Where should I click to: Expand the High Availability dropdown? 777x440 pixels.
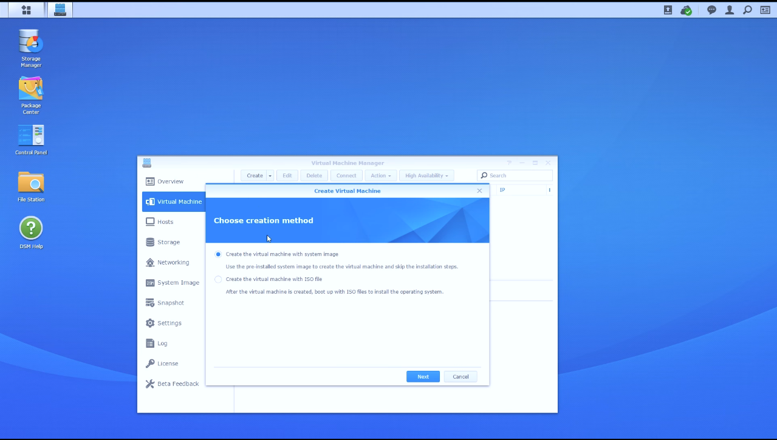click(426, 175)
